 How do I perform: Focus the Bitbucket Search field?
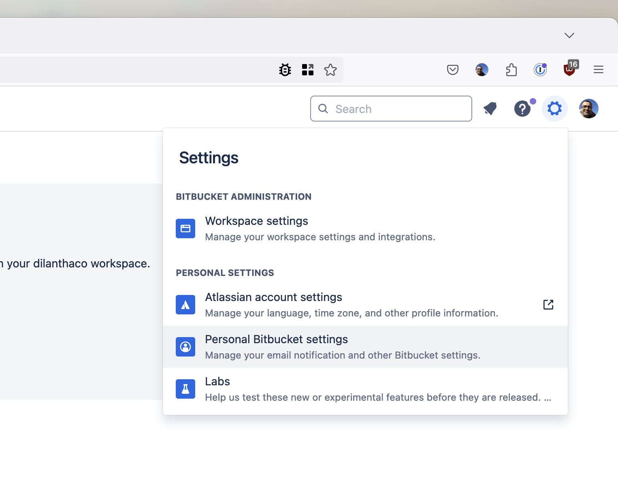pyautogui.click(x=391, y=109)
